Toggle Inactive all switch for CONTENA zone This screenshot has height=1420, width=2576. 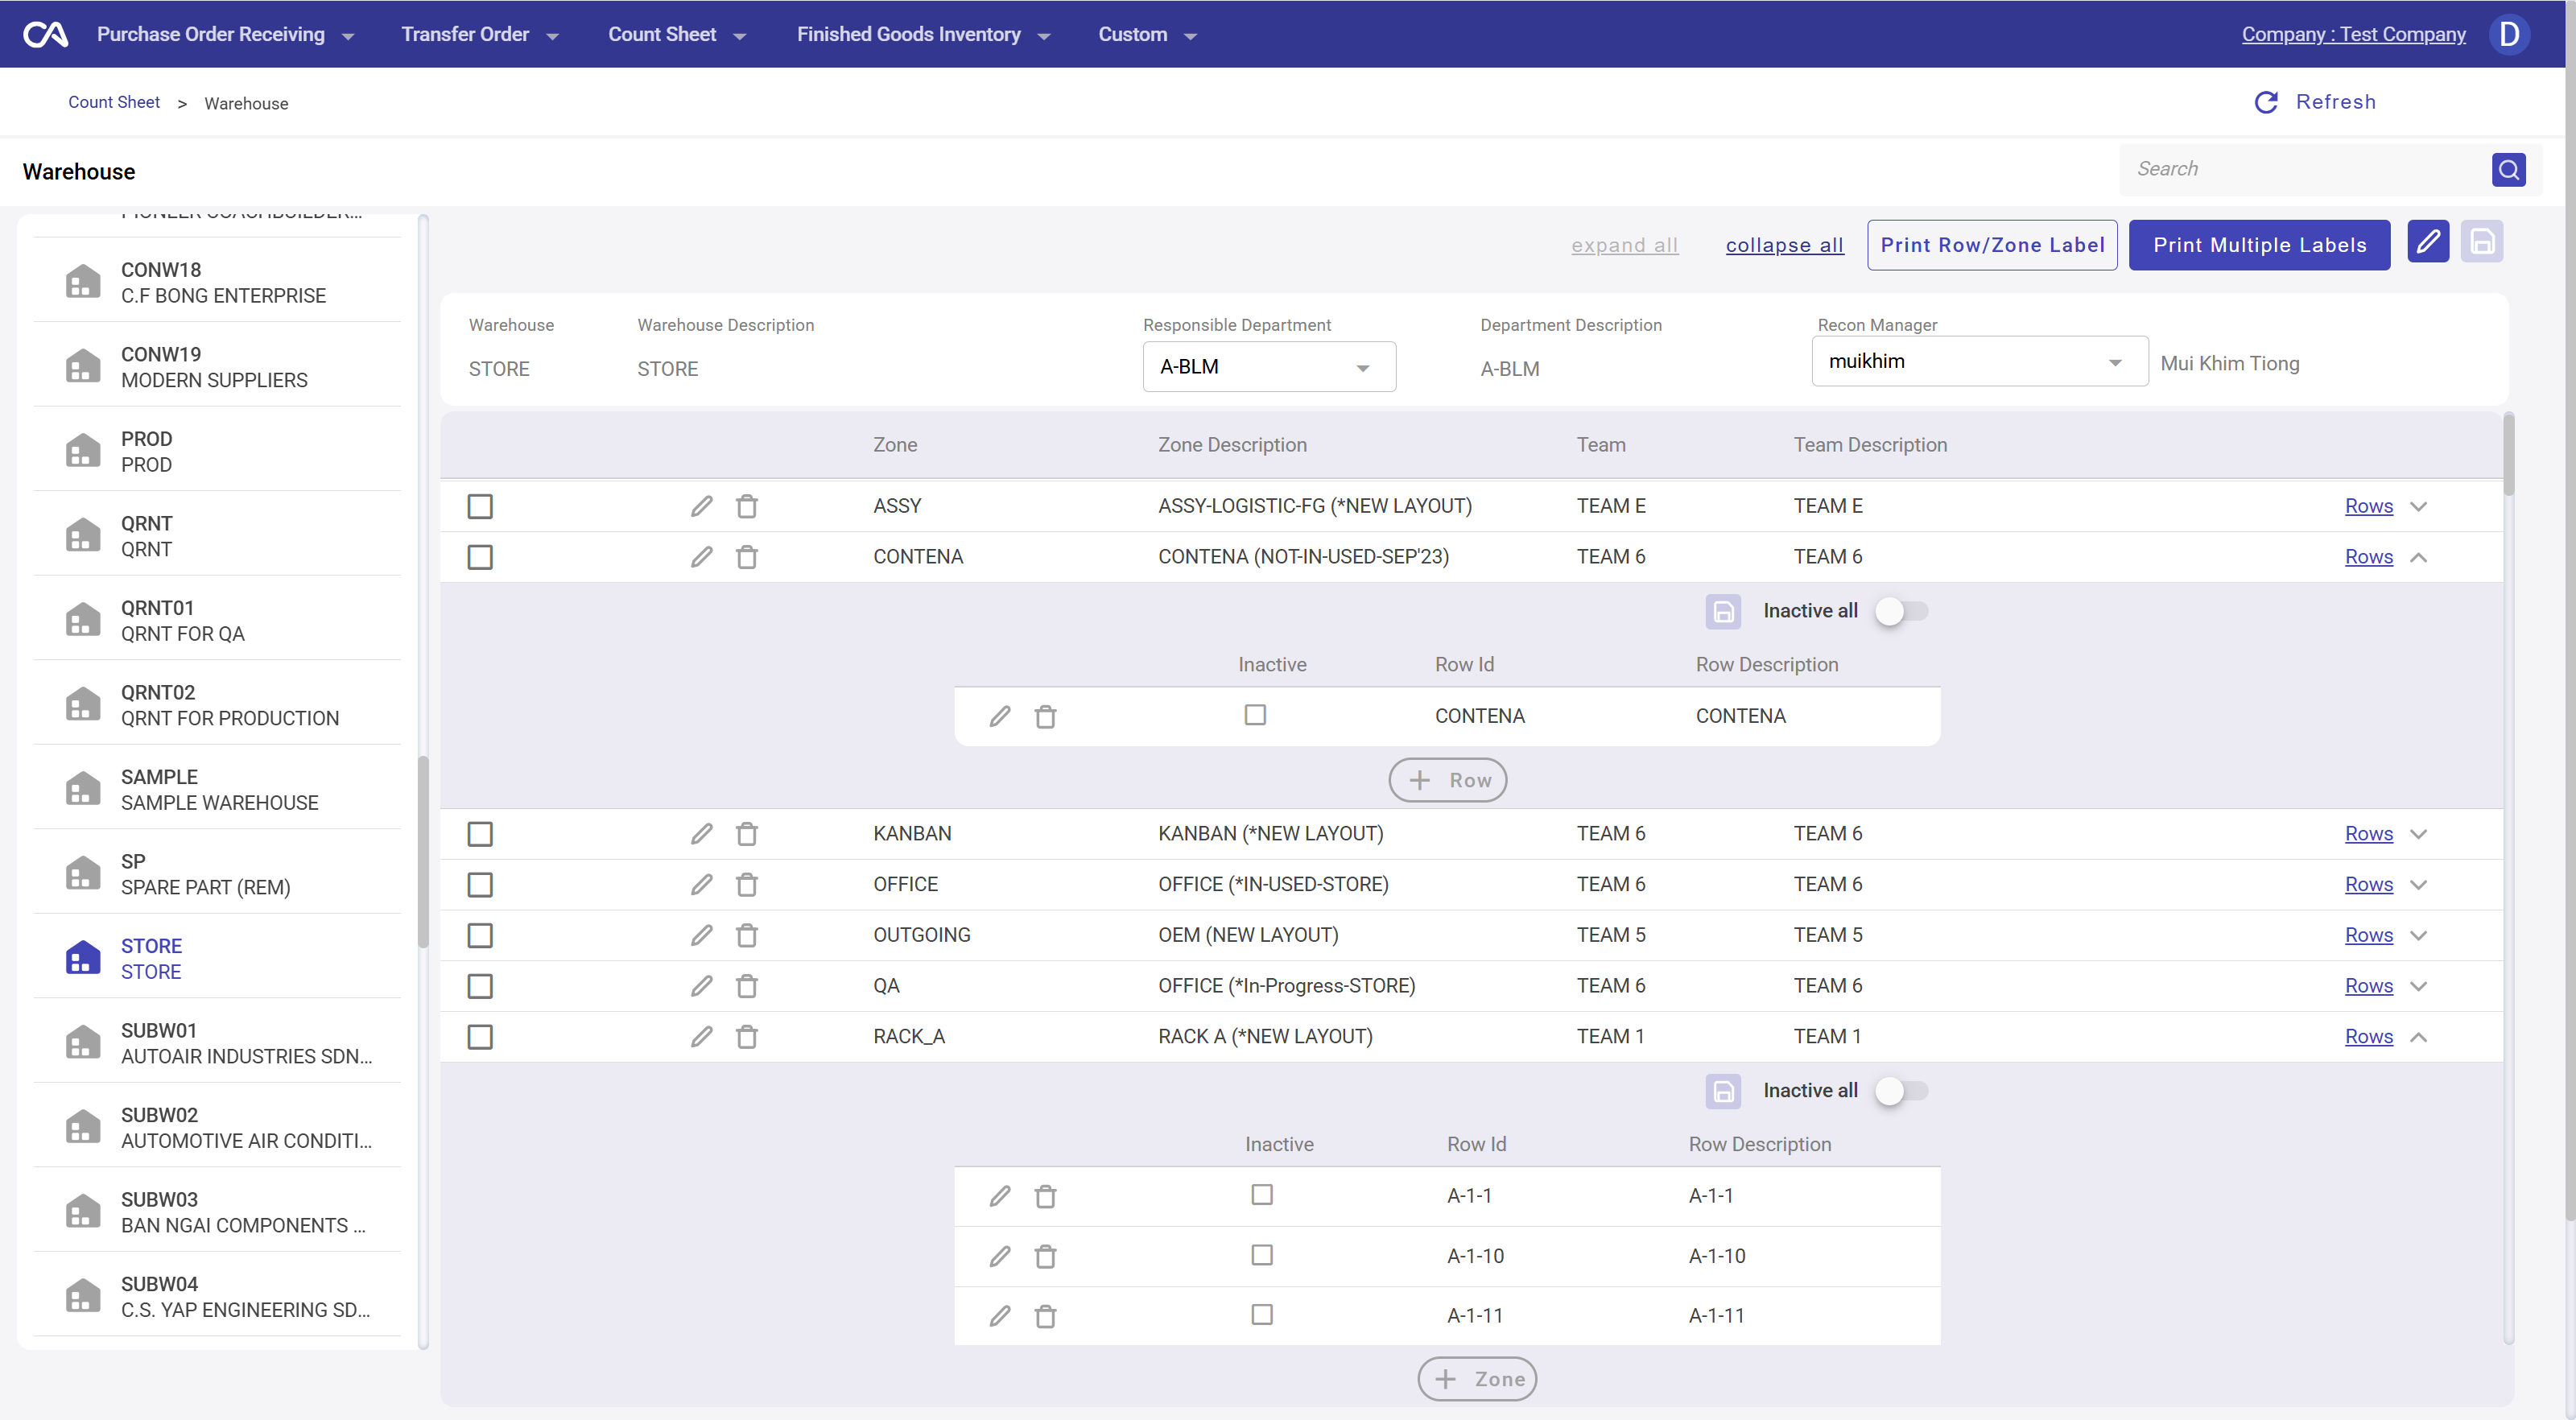[1901, 611]
